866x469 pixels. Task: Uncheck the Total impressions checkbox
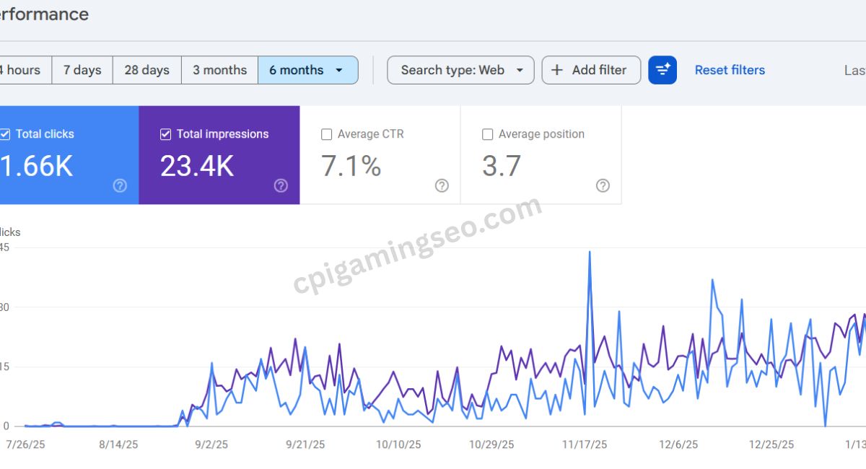click(x=165, y=134)
